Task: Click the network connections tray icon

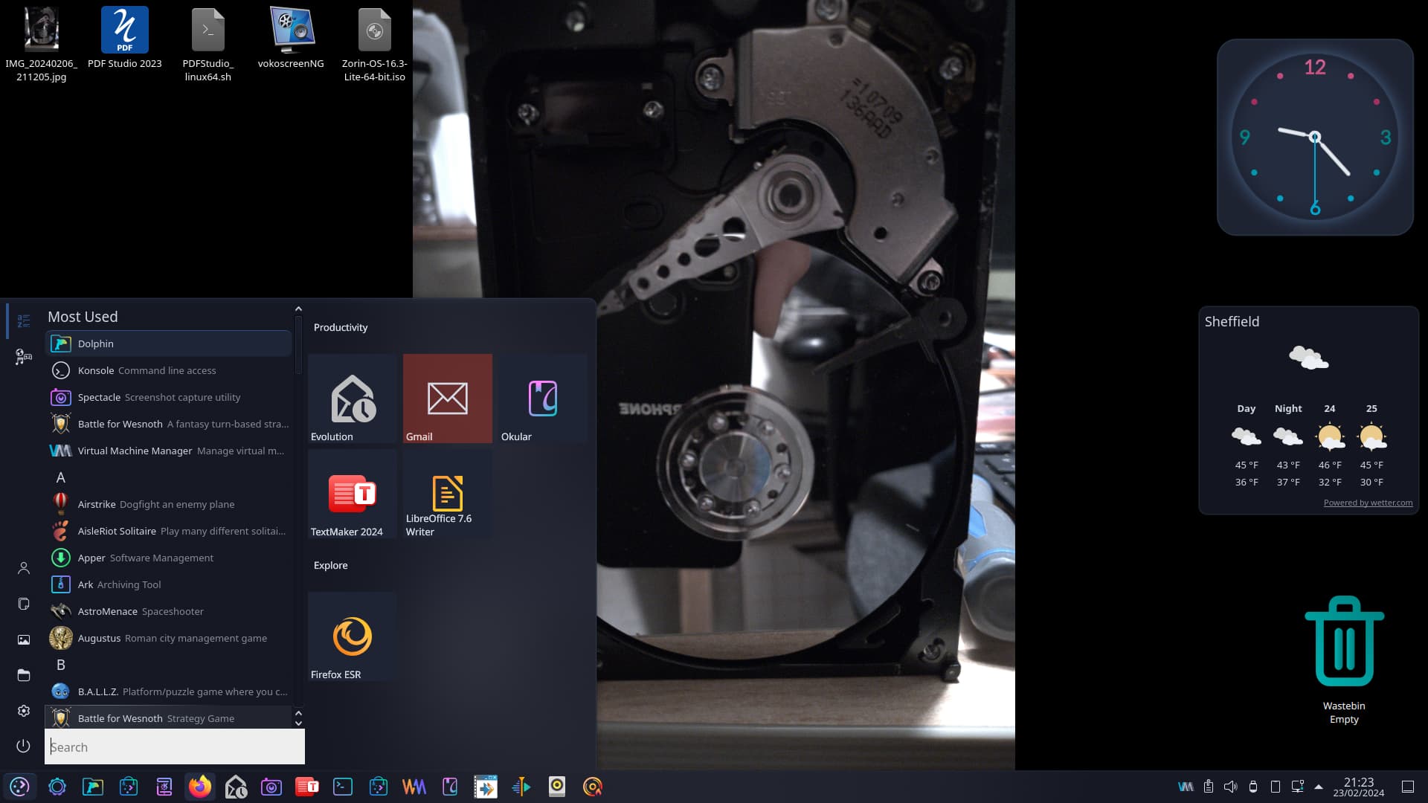Action: 1297,787
